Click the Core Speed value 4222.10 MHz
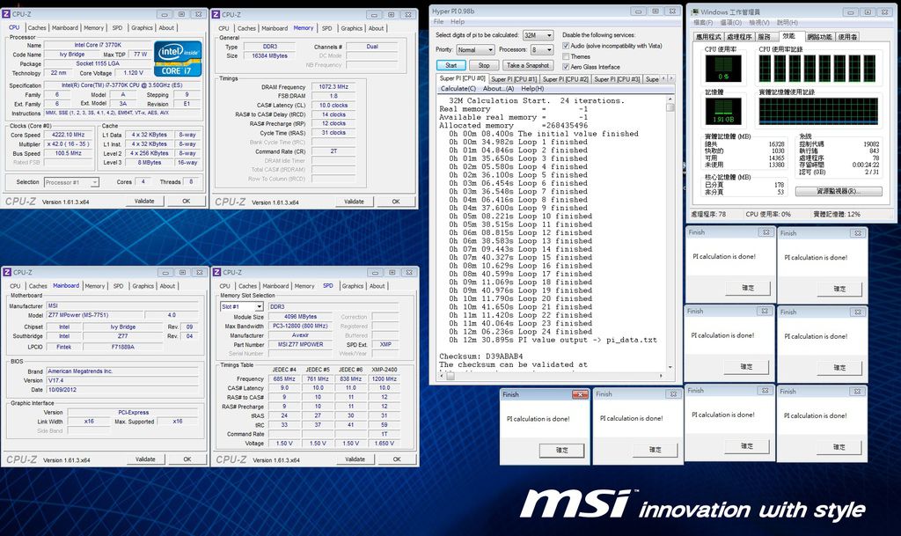Viewport: 901px width, 536px height. [69, 135]
